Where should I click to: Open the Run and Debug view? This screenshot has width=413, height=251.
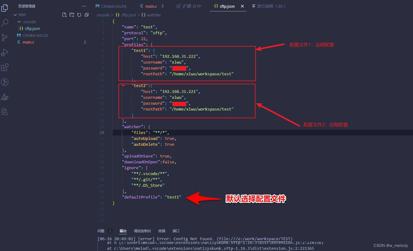click(x=5, y=52)
